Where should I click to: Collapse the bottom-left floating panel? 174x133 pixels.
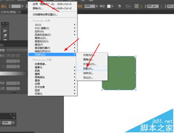click(11, 114)
